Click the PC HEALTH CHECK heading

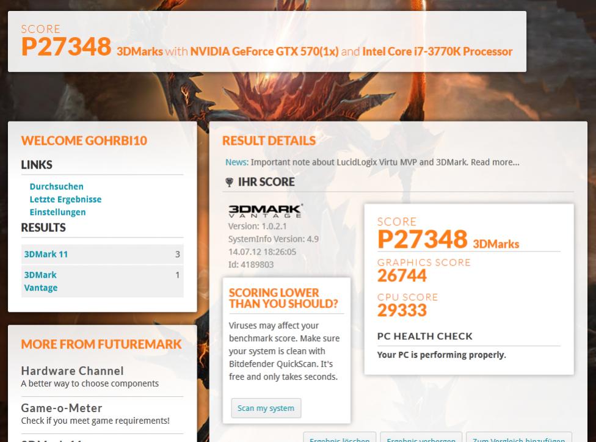tap(424, 336)
